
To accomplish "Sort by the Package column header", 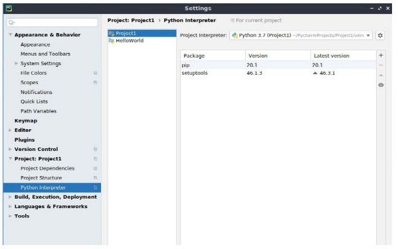I will click(x=213, y=56).
